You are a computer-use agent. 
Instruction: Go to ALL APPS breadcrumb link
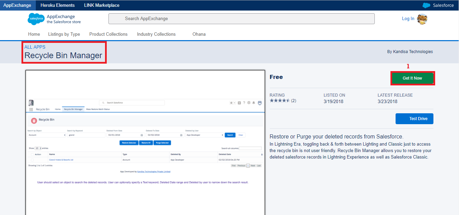tap(35, 47)
